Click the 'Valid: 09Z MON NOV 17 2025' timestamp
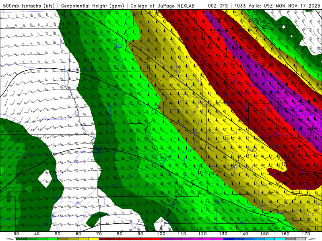322x241 pixels. click(284, 6)
